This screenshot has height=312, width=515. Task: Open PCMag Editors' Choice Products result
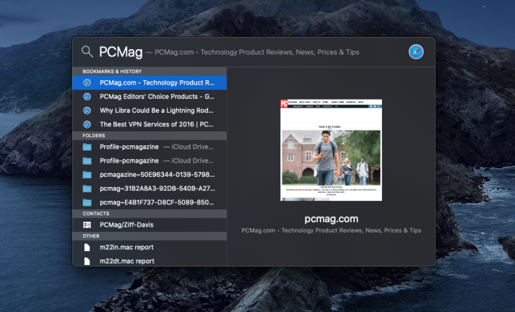[x=150, y=97]
